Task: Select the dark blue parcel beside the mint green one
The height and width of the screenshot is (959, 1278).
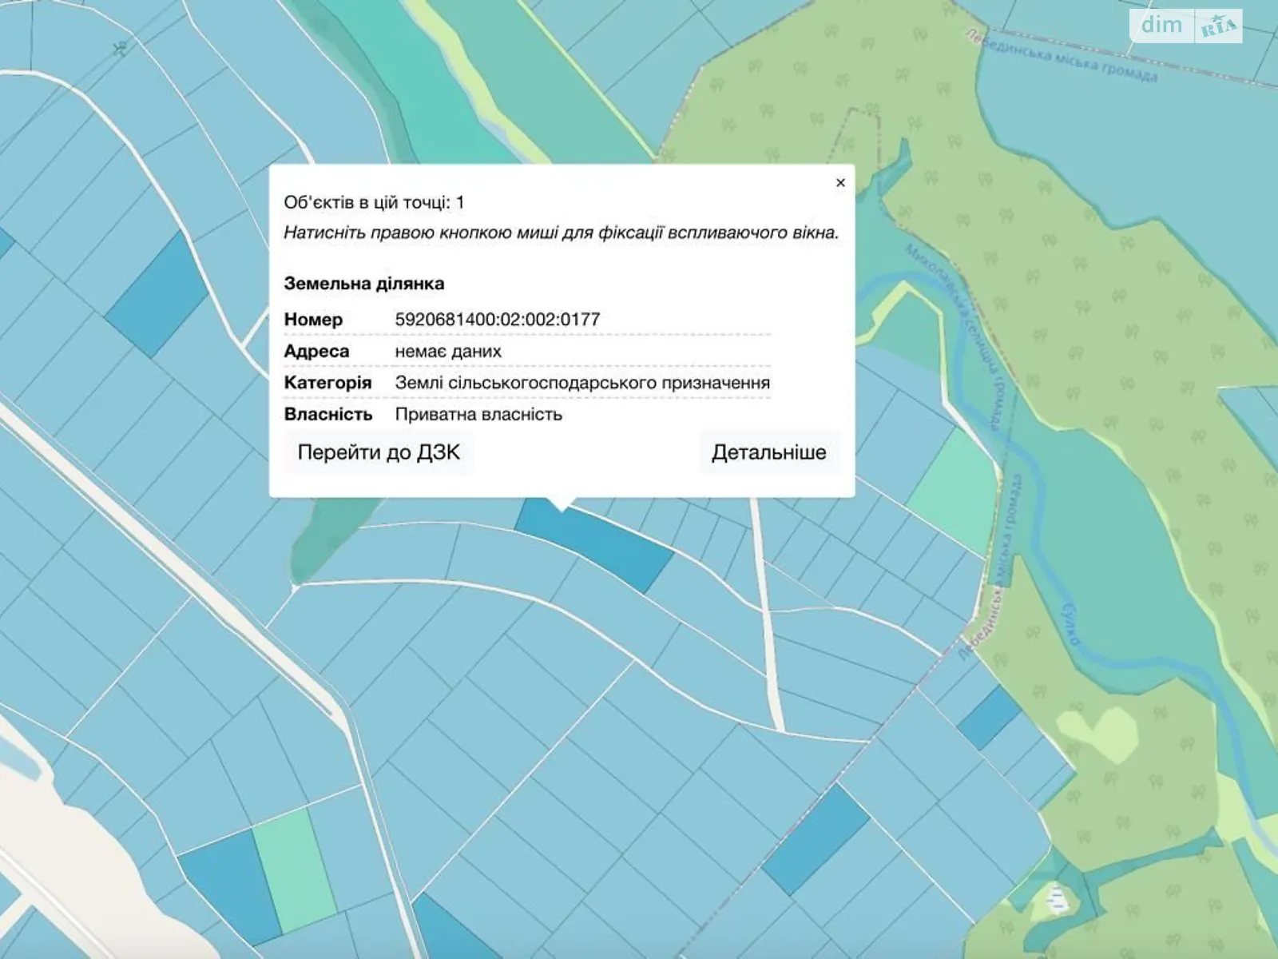Action: coord(228,883)
